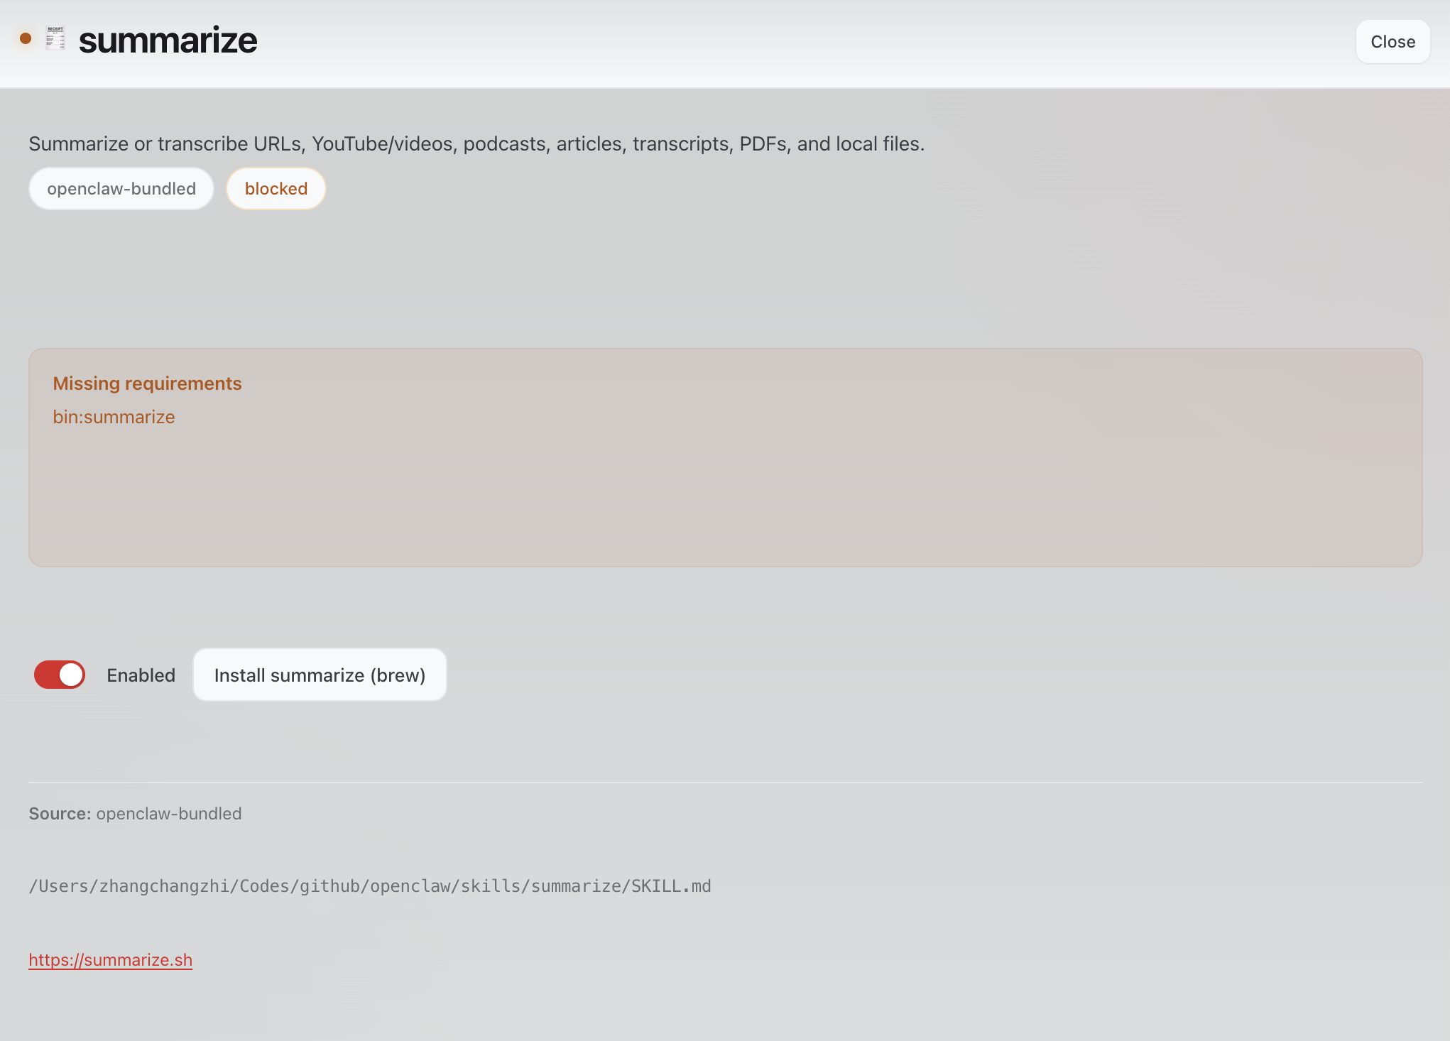The width and height of the screenshot is (1450, 1041).
Task: Click the Enabled label text
Action: point(141,675)
